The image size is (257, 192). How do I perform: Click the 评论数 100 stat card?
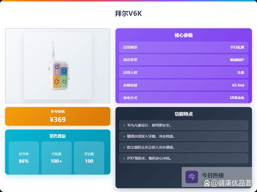tap(89, 158)
